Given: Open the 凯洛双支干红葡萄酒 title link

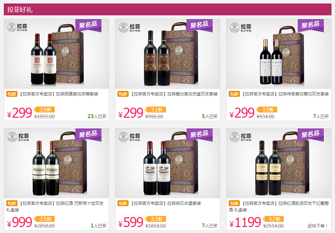Looking at the screenshot, I should [x=279, y=207].
